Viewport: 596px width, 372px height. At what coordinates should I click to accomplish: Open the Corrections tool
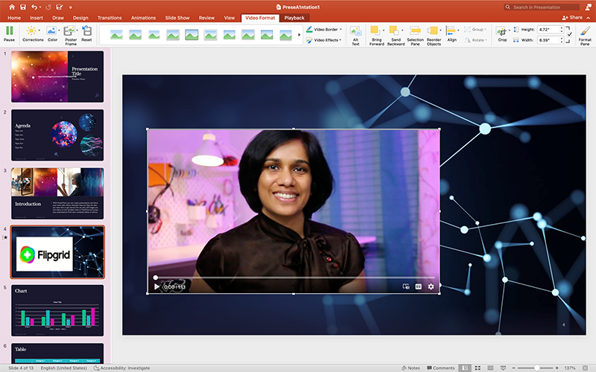32,33
